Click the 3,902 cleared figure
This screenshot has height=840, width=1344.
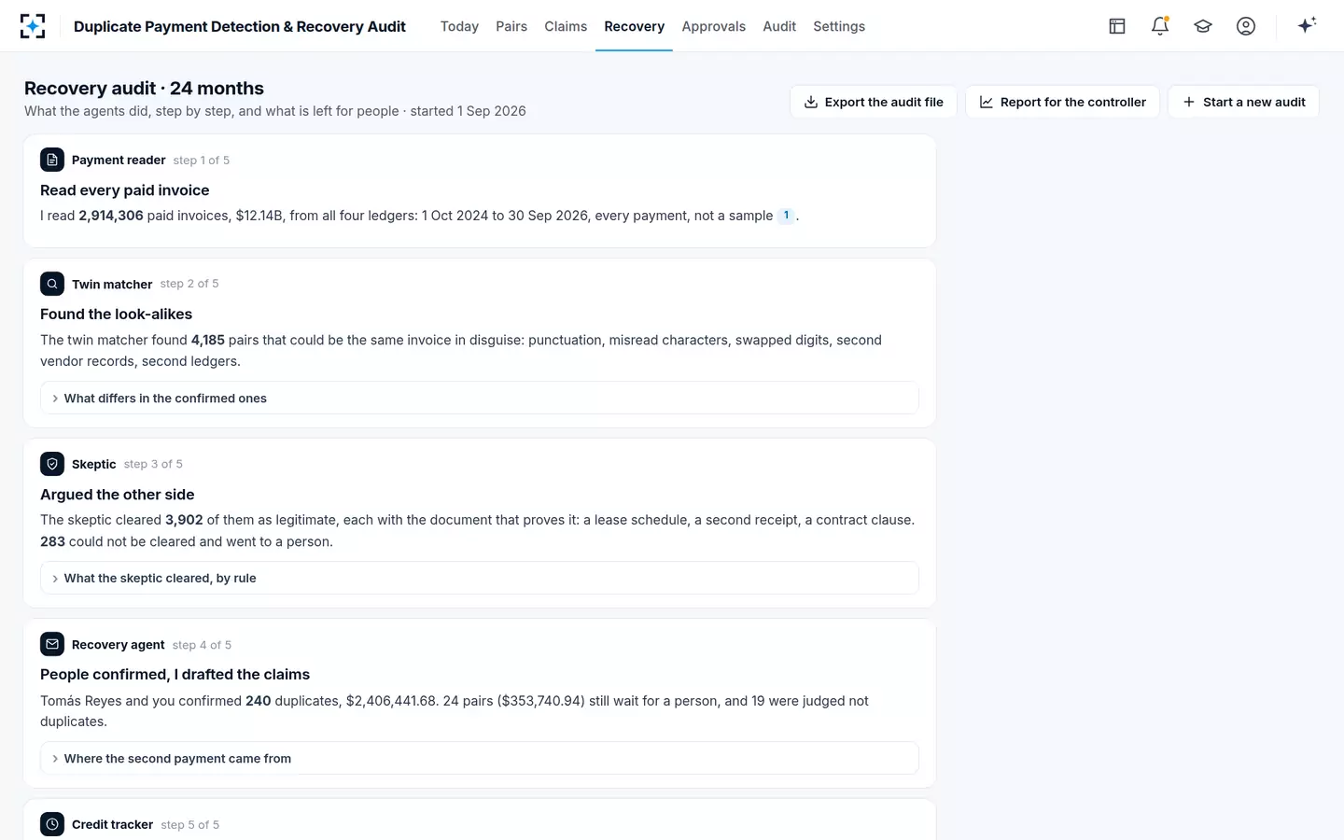point(184,520)
